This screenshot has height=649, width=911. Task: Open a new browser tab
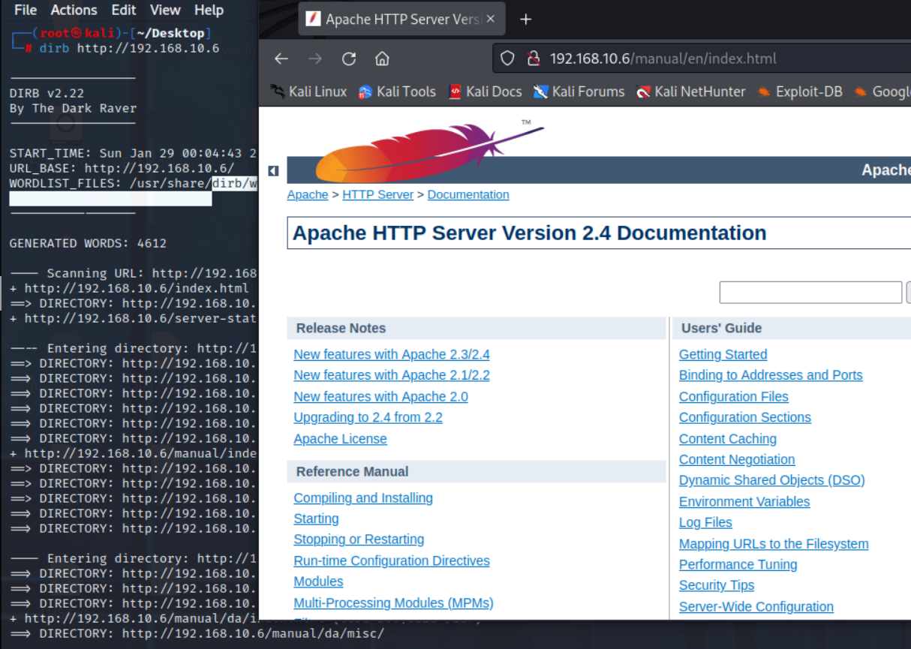[x=526, y=20]
